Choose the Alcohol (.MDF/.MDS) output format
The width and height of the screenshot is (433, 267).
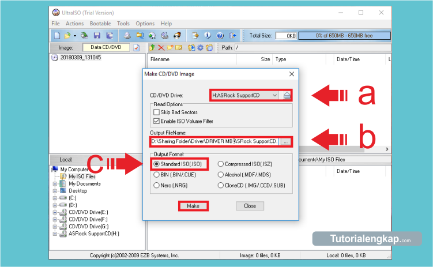pos(220,175)
